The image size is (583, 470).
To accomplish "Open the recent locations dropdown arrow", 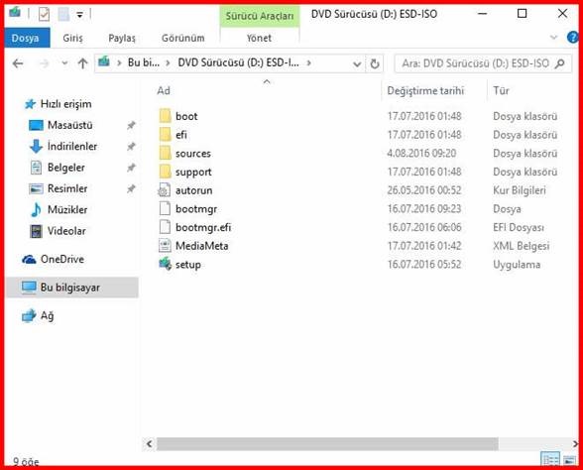I will click(x=64, y=63).
